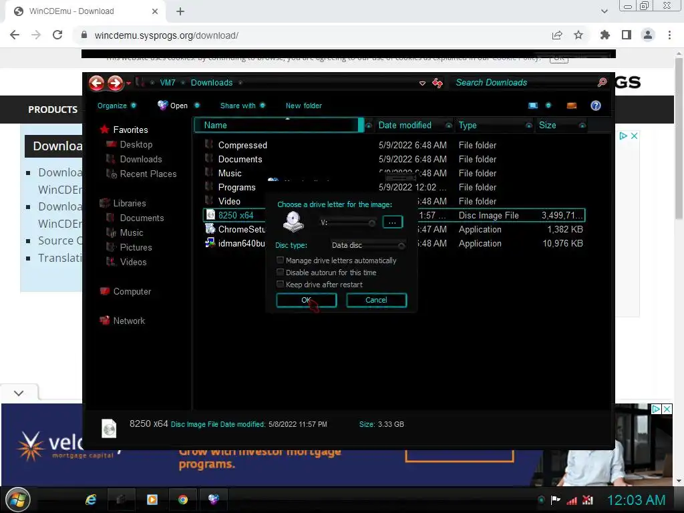The height and width of the screenshot is (513, 684).
Task: Toggle the preview pane icon in Explorer toolbar
Action: (572, 106)
